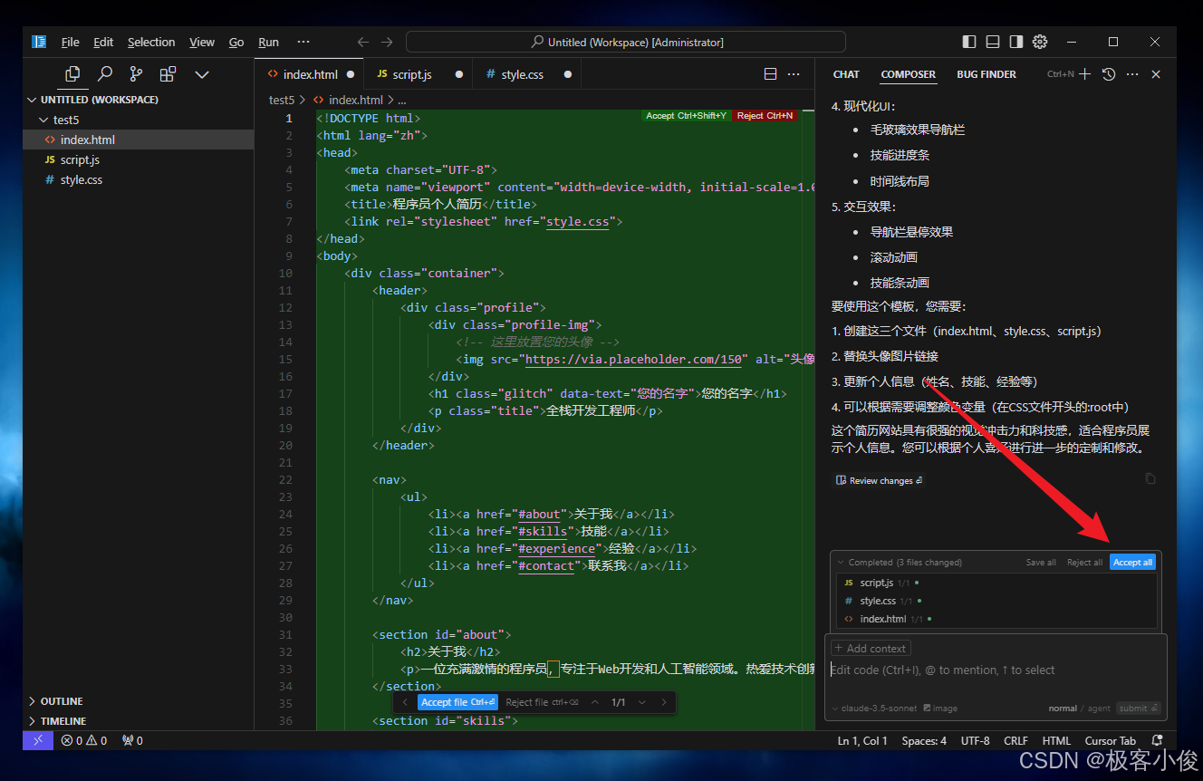Open the Search icon in sidebar
Screen dimensions: 1203x781
click(105, 74)
